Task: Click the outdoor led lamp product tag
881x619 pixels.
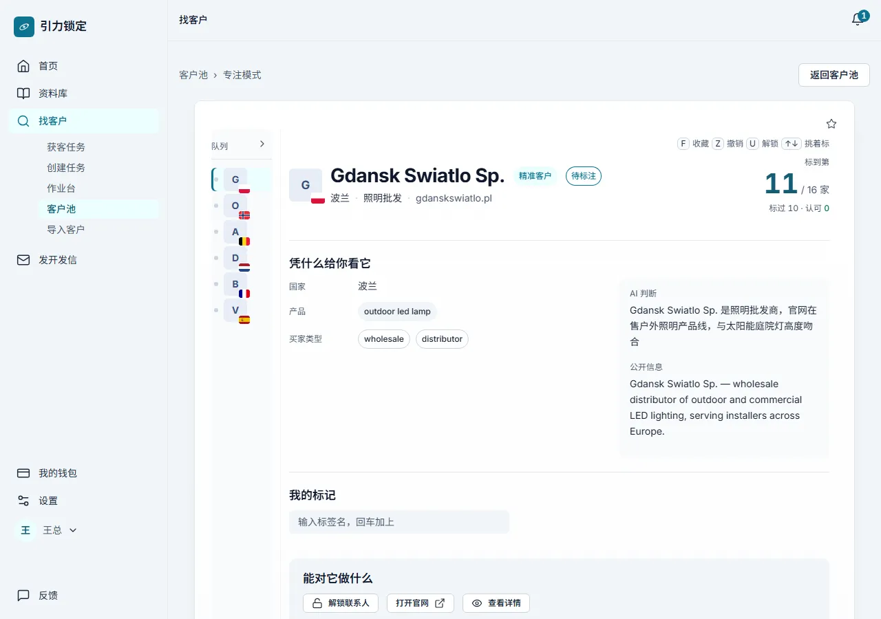Action: 397,312
